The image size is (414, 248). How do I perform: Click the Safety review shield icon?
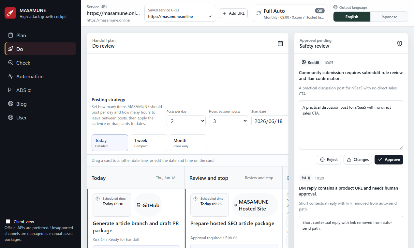click(x=400, y=43)
